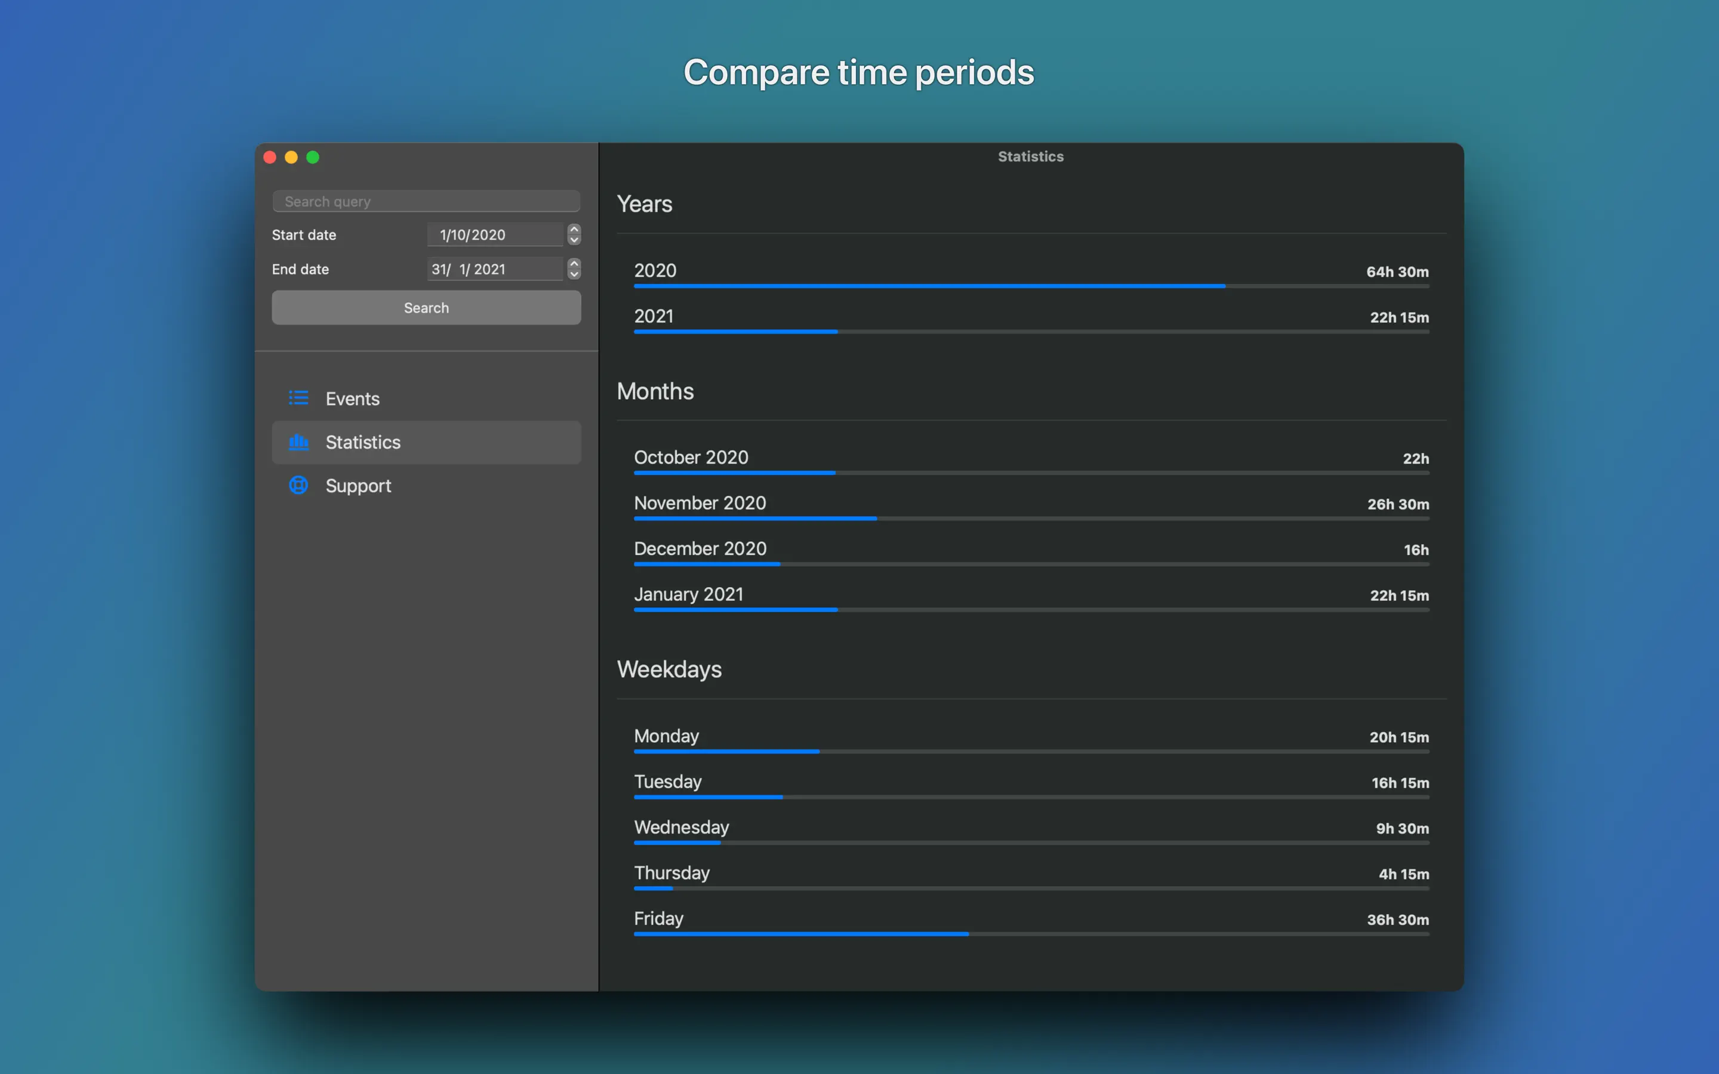The width and height of the screenshot is (1719, 1074).
Task: Open the Support sidebar item
Action: click(358, 486)
